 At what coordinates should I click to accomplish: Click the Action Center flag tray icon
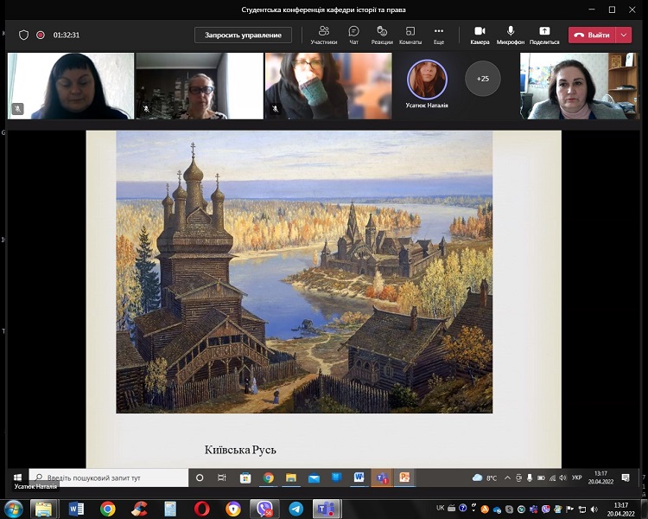coord(569,509)
